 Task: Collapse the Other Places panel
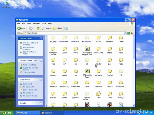pos(41,79)
